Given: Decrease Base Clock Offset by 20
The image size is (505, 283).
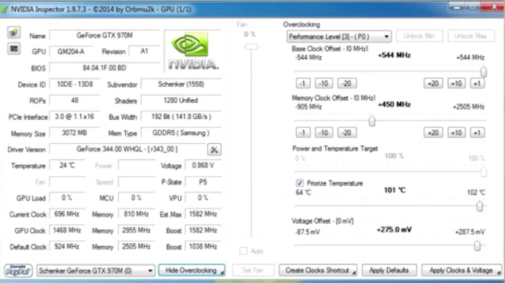Looking at the screenshot, I should pyautogui.click(x=347, y=83).
